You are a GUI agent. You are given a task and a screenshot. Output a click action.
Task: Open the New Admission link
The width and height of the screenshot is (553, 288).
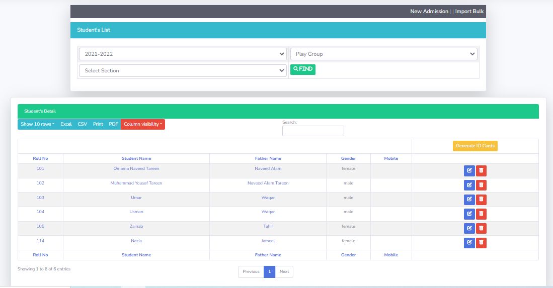coord(429,11)
